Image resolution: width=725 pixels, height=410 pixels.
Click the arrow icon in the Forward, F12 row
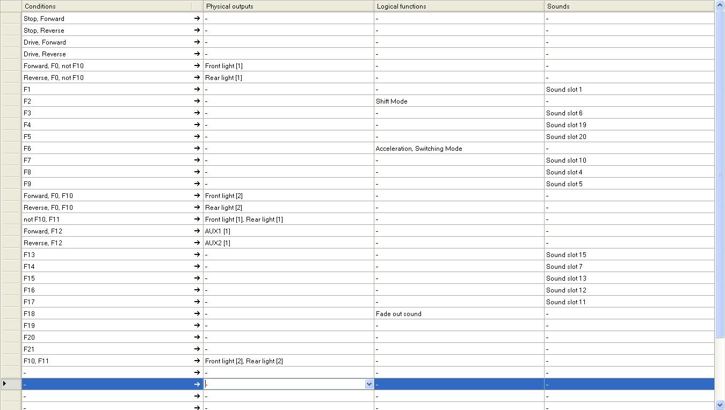click(197, 231)
